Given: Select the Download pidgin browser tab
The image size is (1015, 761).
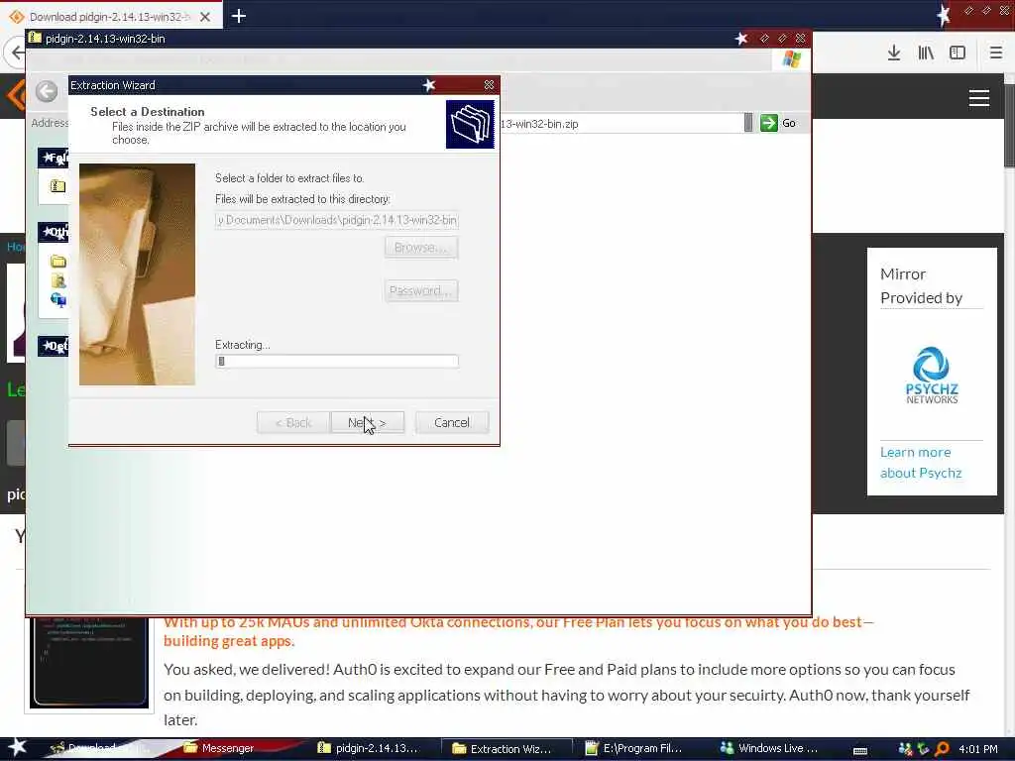Looking at the screenshot, I should tap(109, 17).
